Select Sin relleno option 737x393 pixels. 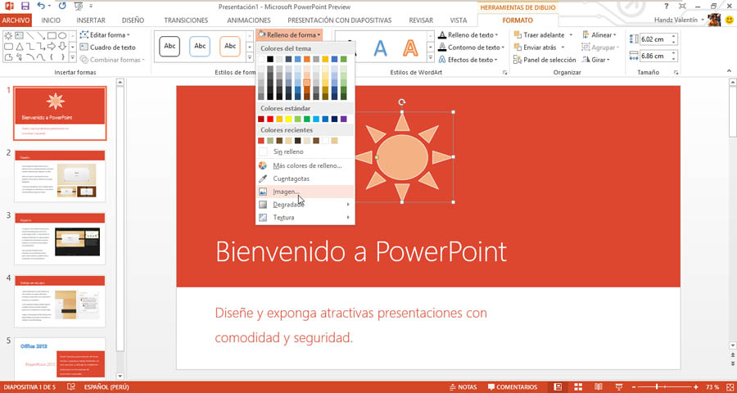pos(288,151)
